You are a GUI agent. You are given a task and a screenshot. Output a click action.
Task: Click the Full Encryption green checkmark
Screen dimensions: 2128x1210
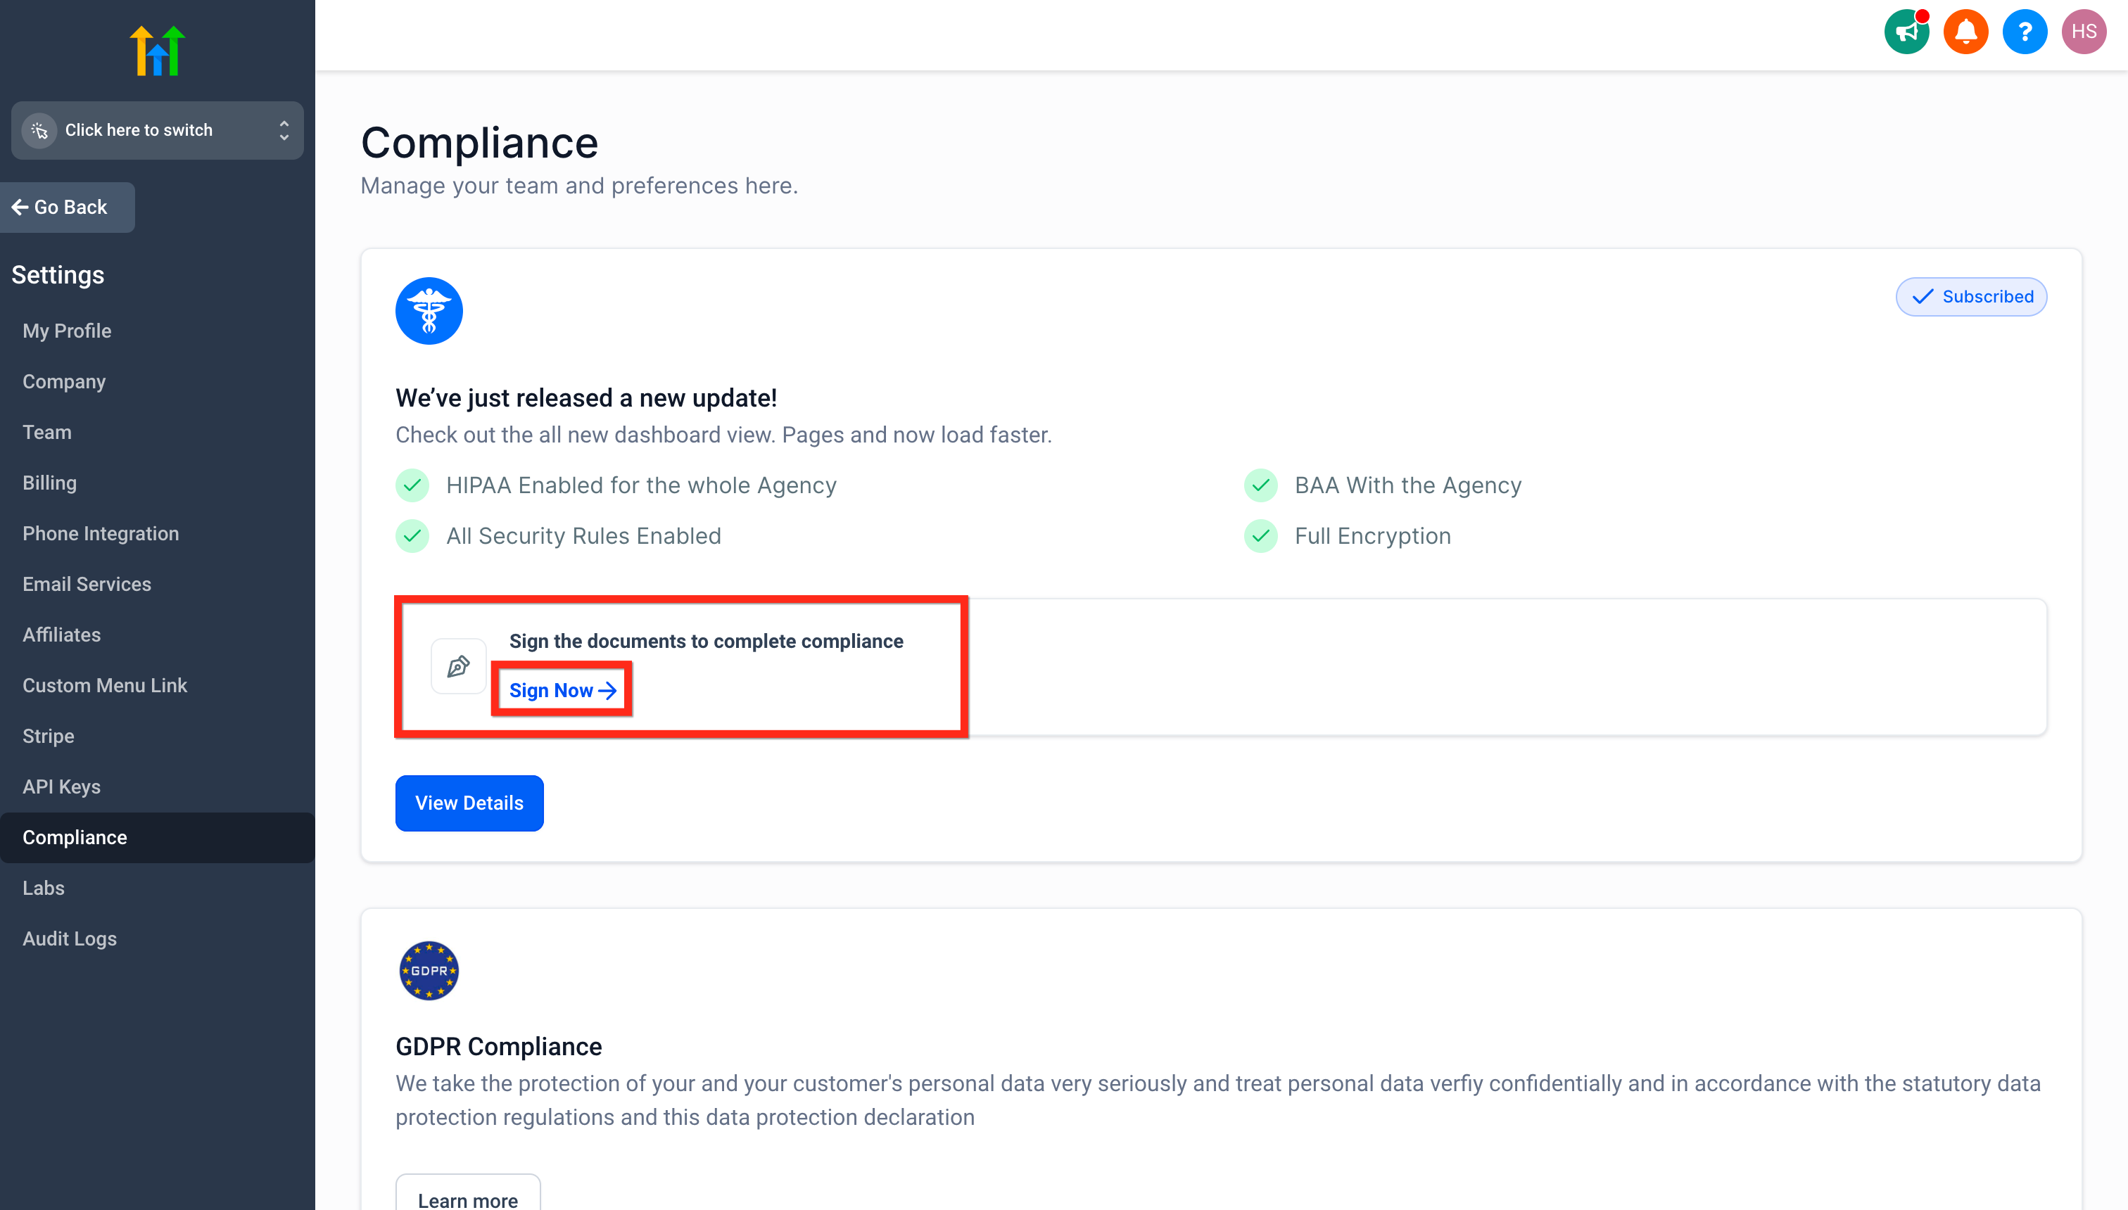point(1260,536)
